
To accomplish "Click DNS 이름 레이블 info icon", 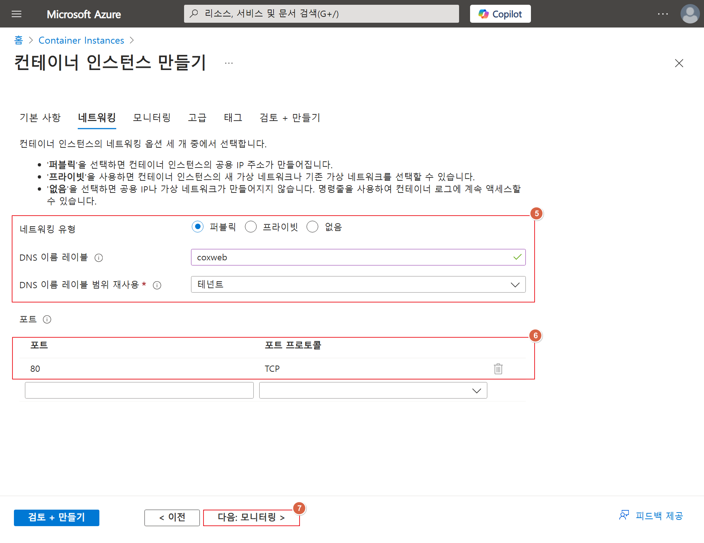I will [x=99, y=258].
